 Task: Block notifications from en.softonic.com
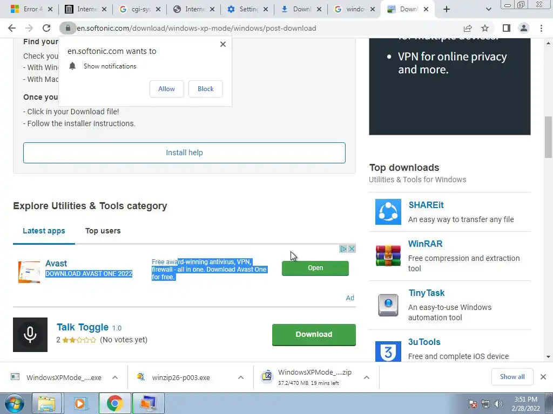pos(206,89)
